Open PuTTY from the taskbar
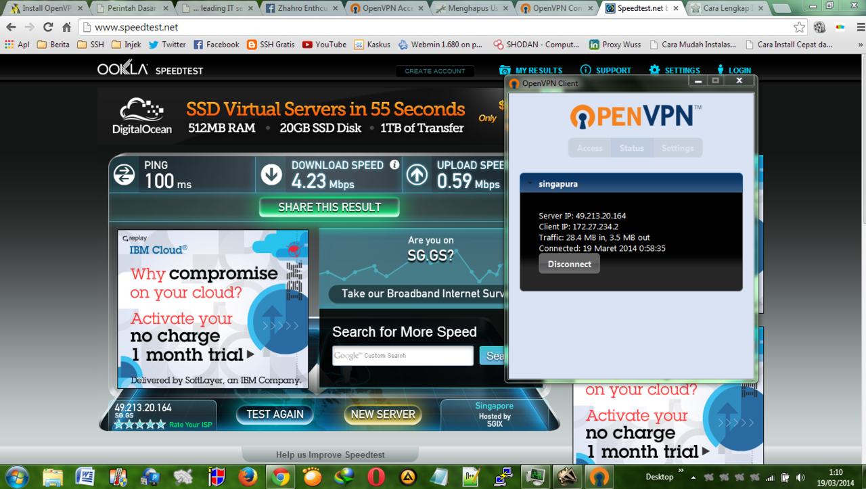866x489 pixels. [503, 477]
